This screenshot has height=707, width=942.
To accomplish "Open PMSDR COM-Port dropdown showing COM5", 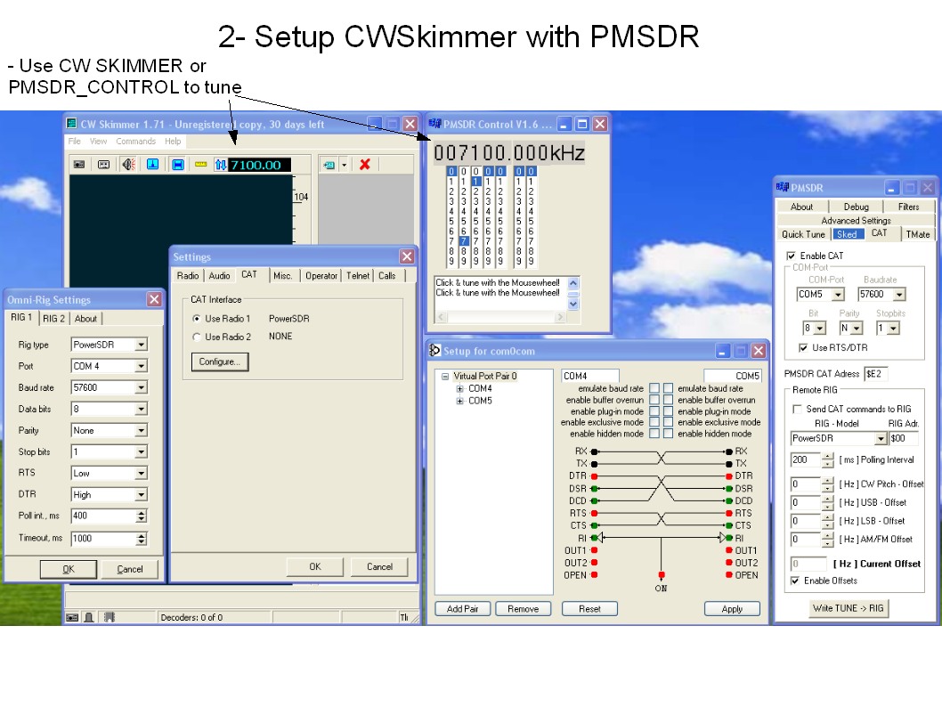I will pyautogui.click(x=838, y=295).
